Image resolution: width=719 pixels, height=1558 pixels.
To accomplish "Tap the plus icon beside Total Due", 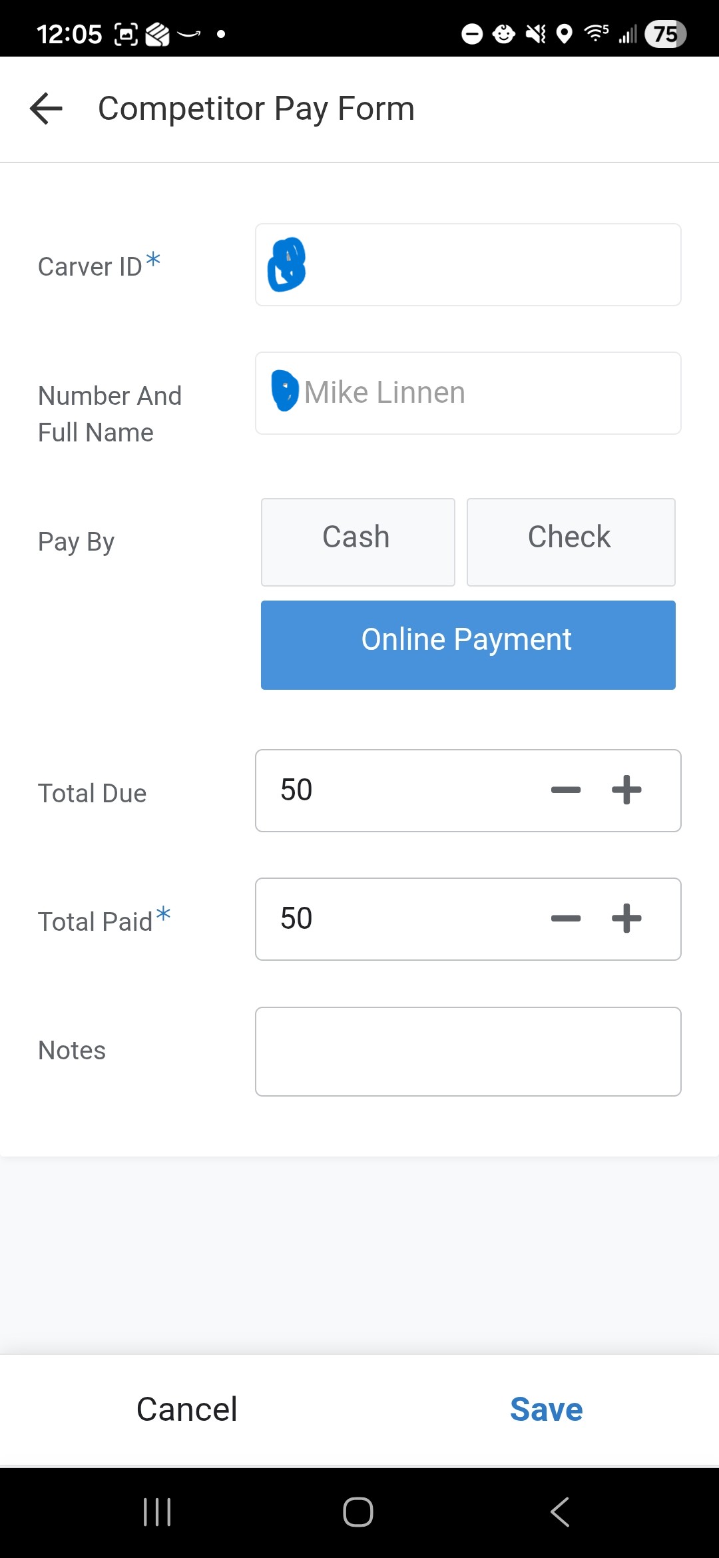I will coord(626,790).
